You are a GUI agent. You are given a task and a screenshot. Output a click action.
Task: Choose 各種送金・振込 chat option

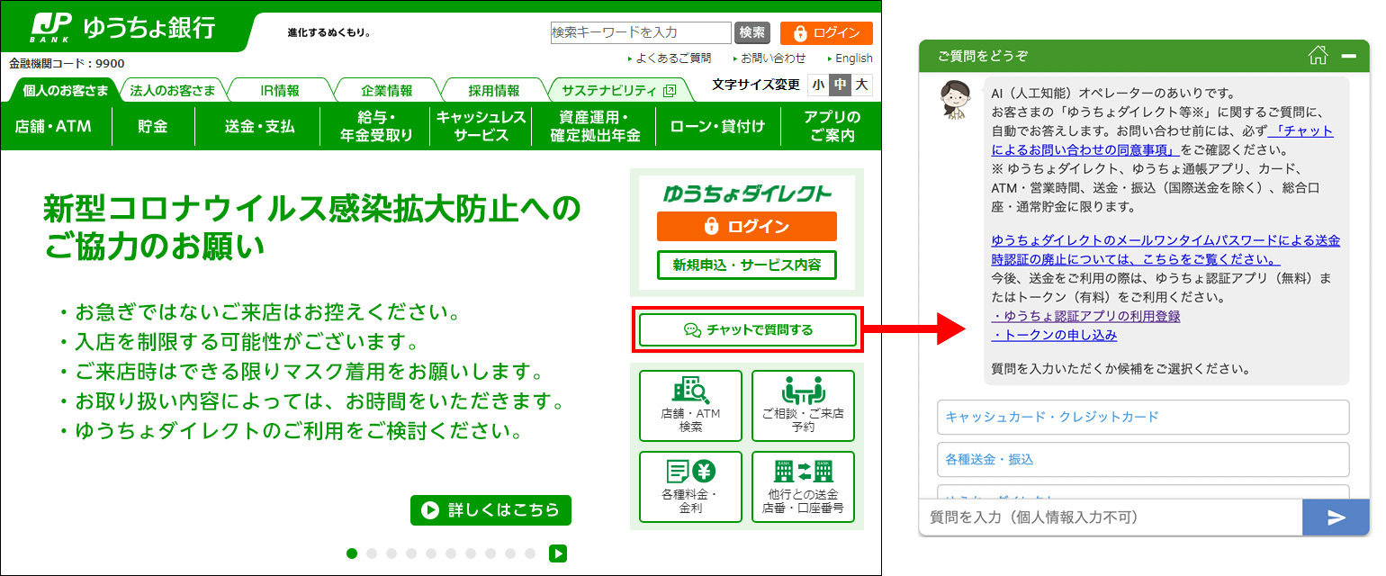pos(1143,459)
